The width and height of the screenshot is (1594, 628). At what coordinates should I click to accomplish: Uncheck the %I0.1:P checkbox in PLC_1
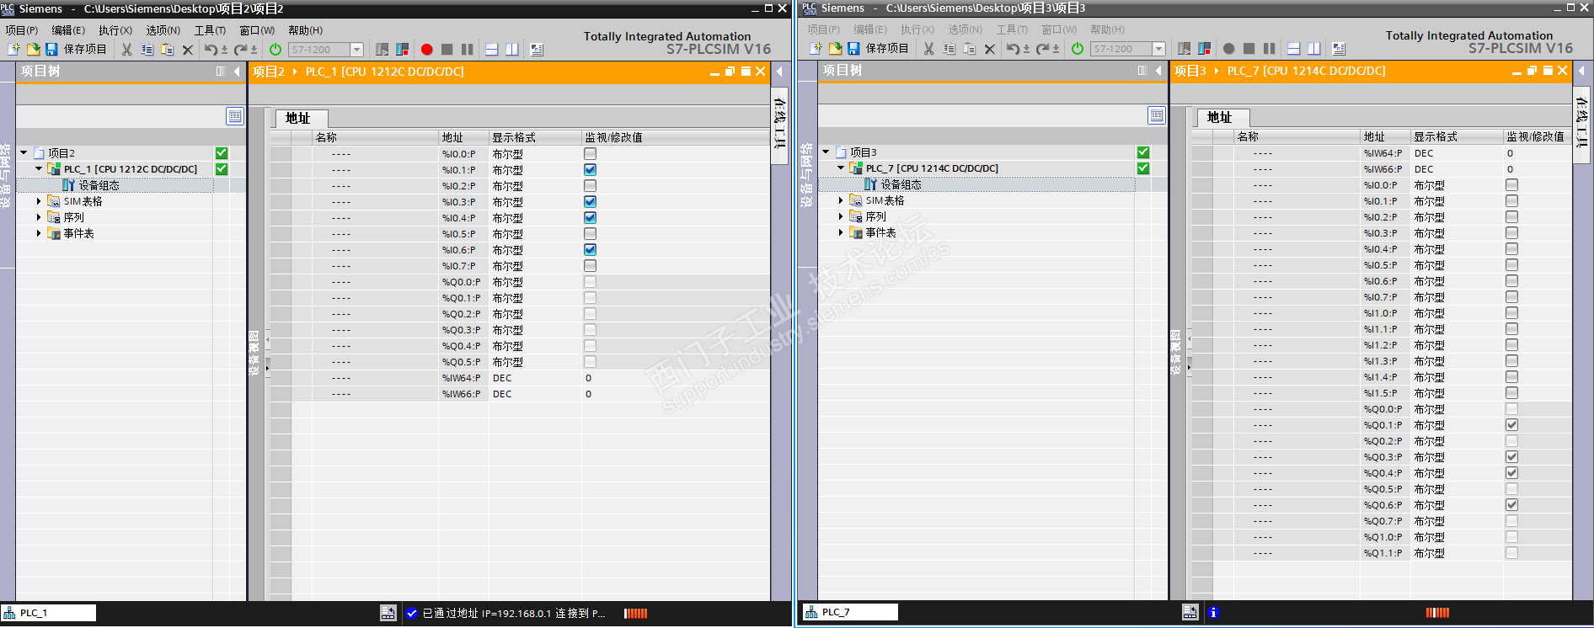tap(590, 170)
